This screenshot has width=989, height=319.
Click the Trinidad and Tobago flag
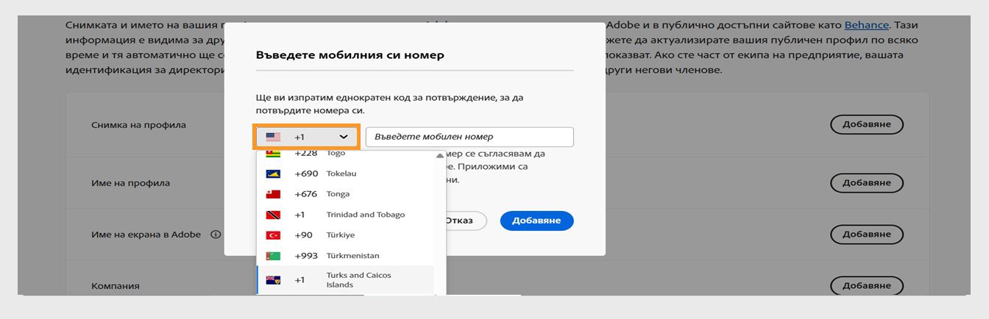[x=273, y=215]
